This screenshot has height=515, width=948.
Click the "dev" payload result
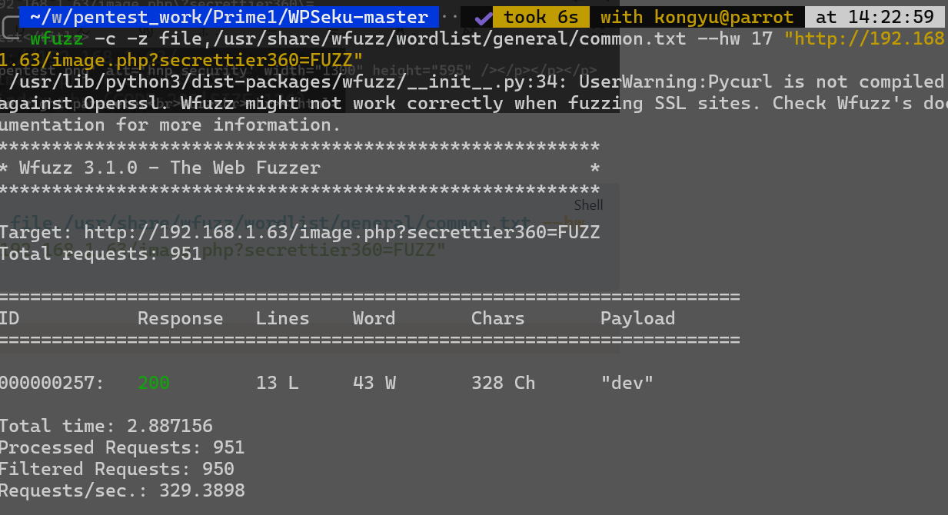[627, 383]
